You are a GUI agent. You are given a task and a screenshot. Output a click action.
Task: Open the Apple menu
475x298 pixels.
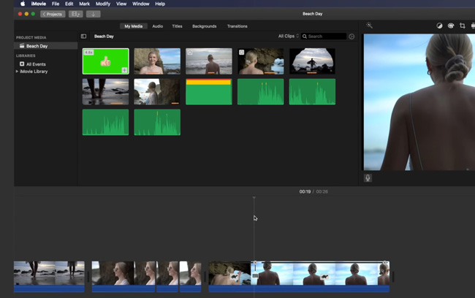coord(23,4)
